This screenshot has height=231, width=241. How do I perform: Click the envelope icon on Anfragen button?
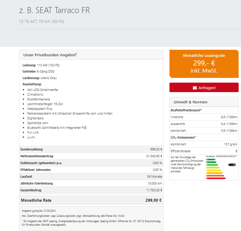pyautogui.click(x=195, y=88)
